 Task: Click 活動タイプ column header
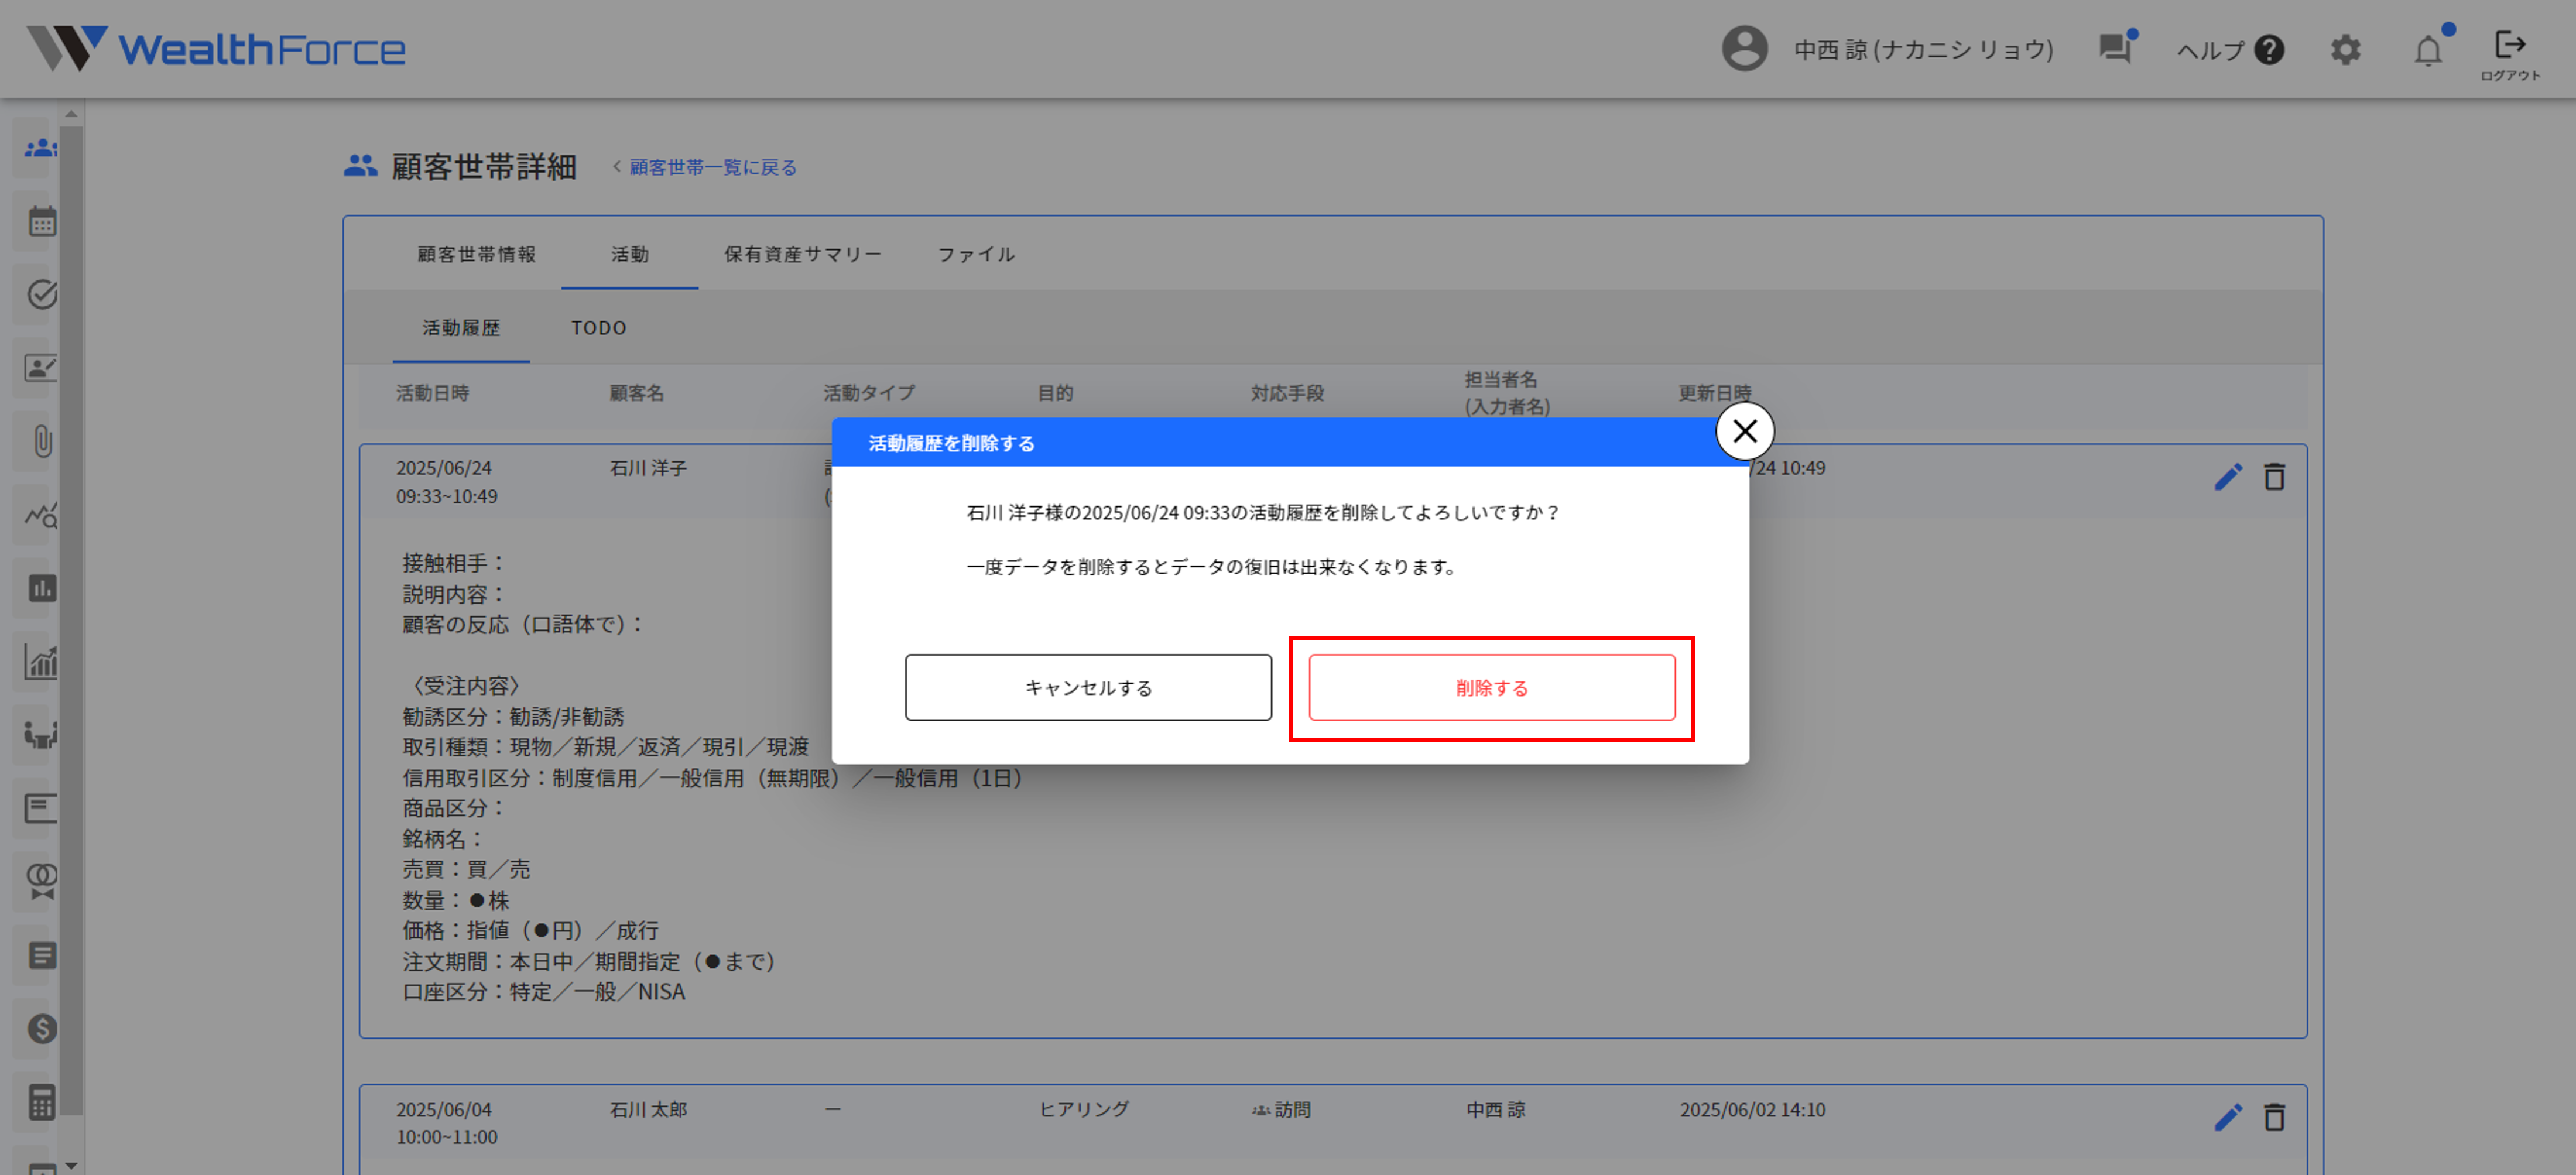[869, 393]
